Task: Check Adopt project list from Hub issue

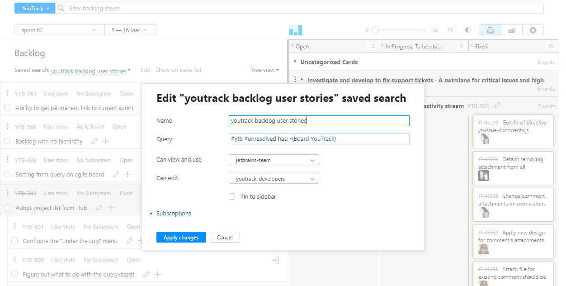Action: click(x=7, y=208)
